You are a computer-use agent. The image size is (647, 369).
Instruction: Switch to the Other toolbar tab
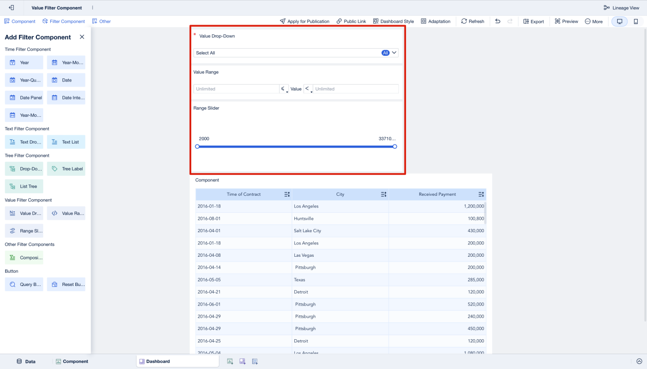click(x=102, y=22)
